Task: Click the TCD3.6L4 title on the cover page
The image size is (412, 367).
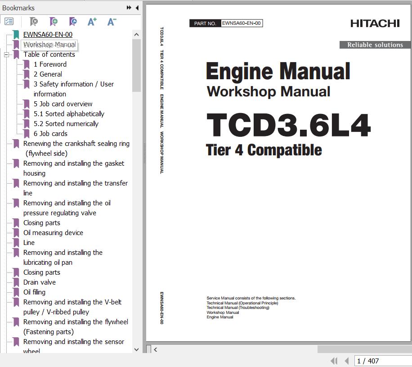Action: [288, 125]
